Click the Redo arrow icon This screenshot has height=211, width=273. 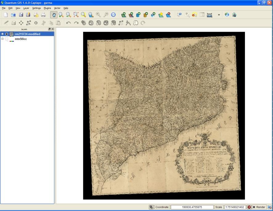pos(76,23)
